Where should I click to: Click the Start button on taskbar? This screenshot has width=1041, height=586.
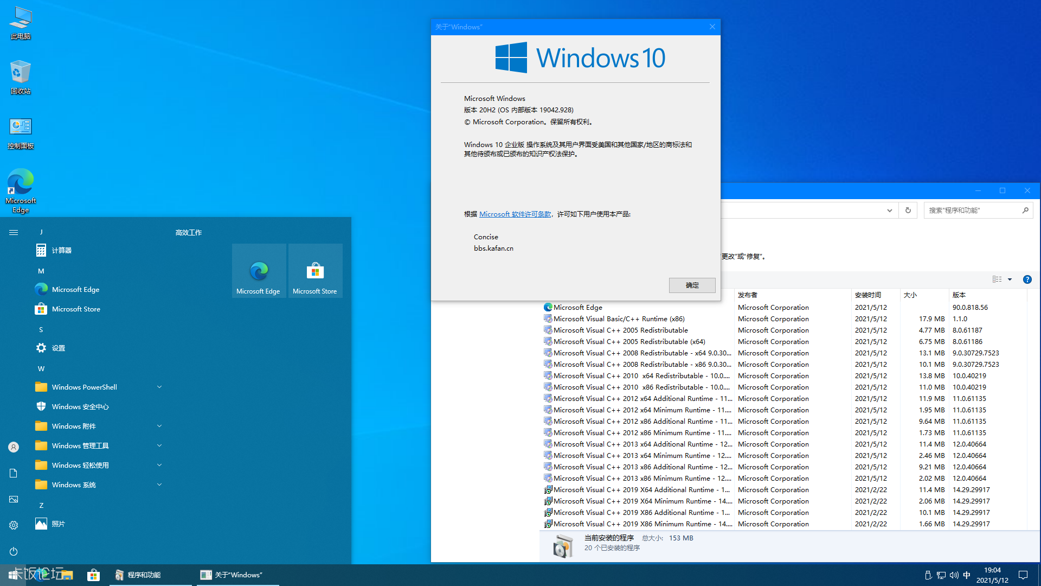(x=12, y=575)
